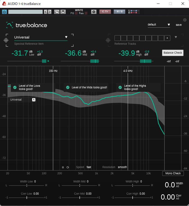
Task: Change the Speed value fast
Action: coord(89,167)
